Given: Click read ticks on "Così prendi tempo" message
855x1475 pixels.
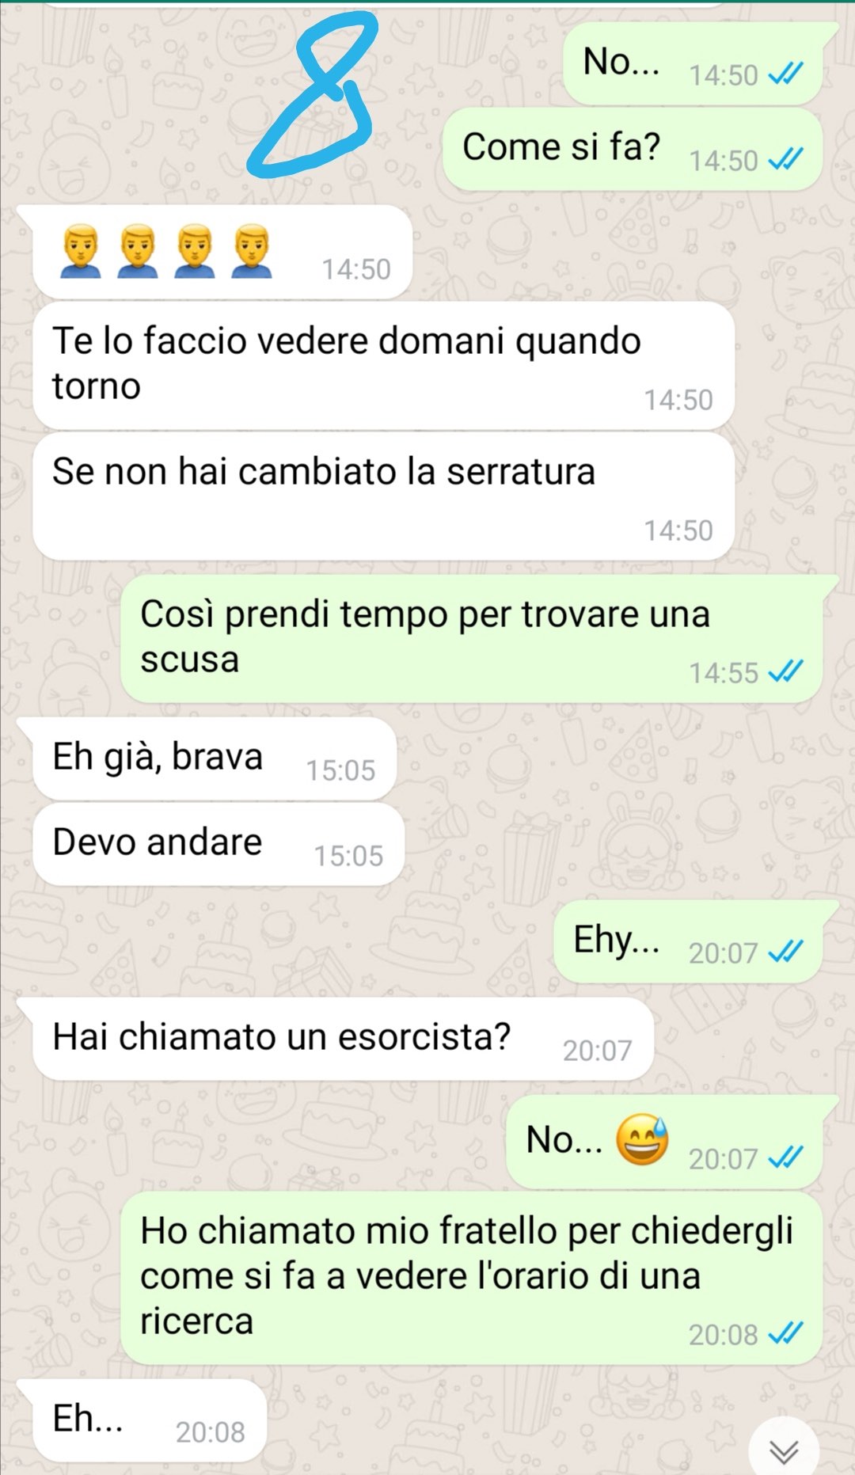Looking at the screenshot, I should click(x=786, y=671).
